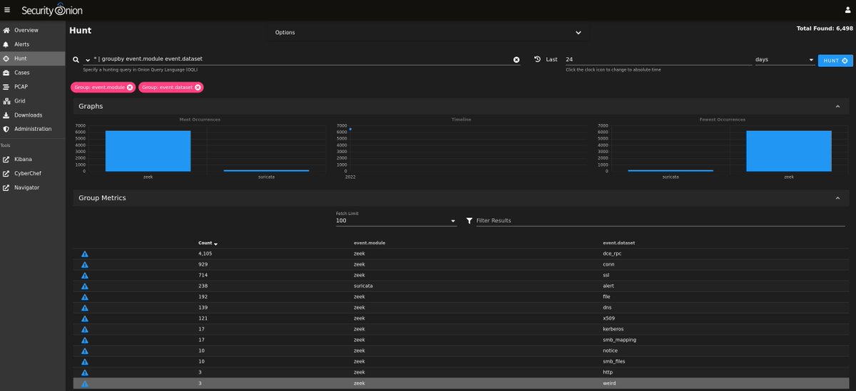Click the warning icon for http row
The height and width of the screenshot is (391, 856).
[x=85, y=372]
